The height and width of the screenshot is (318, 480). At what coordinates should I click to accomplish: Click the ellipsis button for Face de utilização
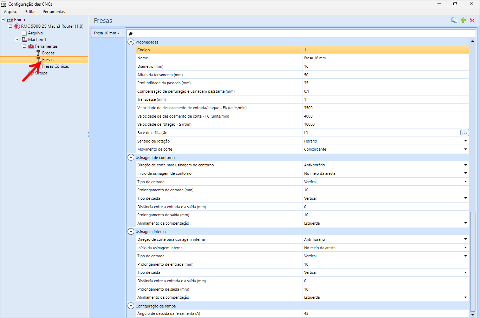pos(465,133)
